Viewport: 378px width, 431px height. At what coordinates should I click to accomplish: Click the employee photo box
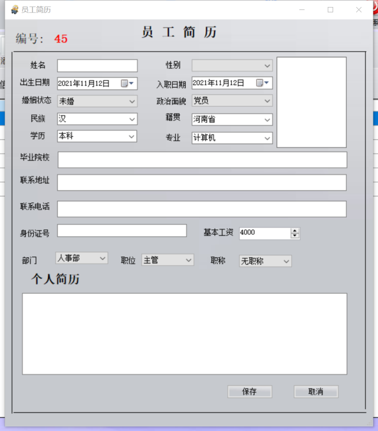coord(311,102)
